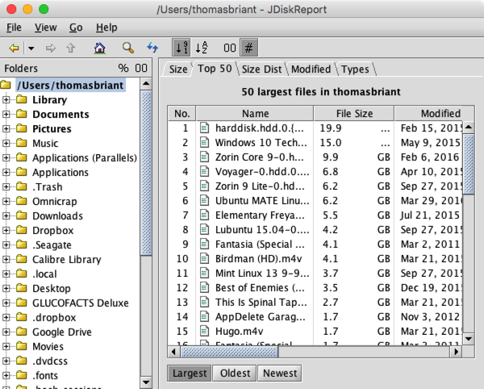Toggle sort alphabetically A-Z button
The width and height of the screenshot is (484, 389).
point(202,48)
